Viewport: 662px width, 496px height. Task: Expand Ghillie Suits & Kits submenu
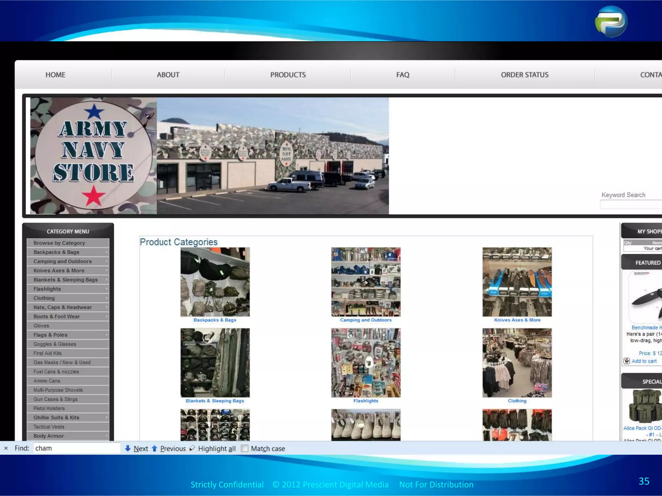pos(106,418)
